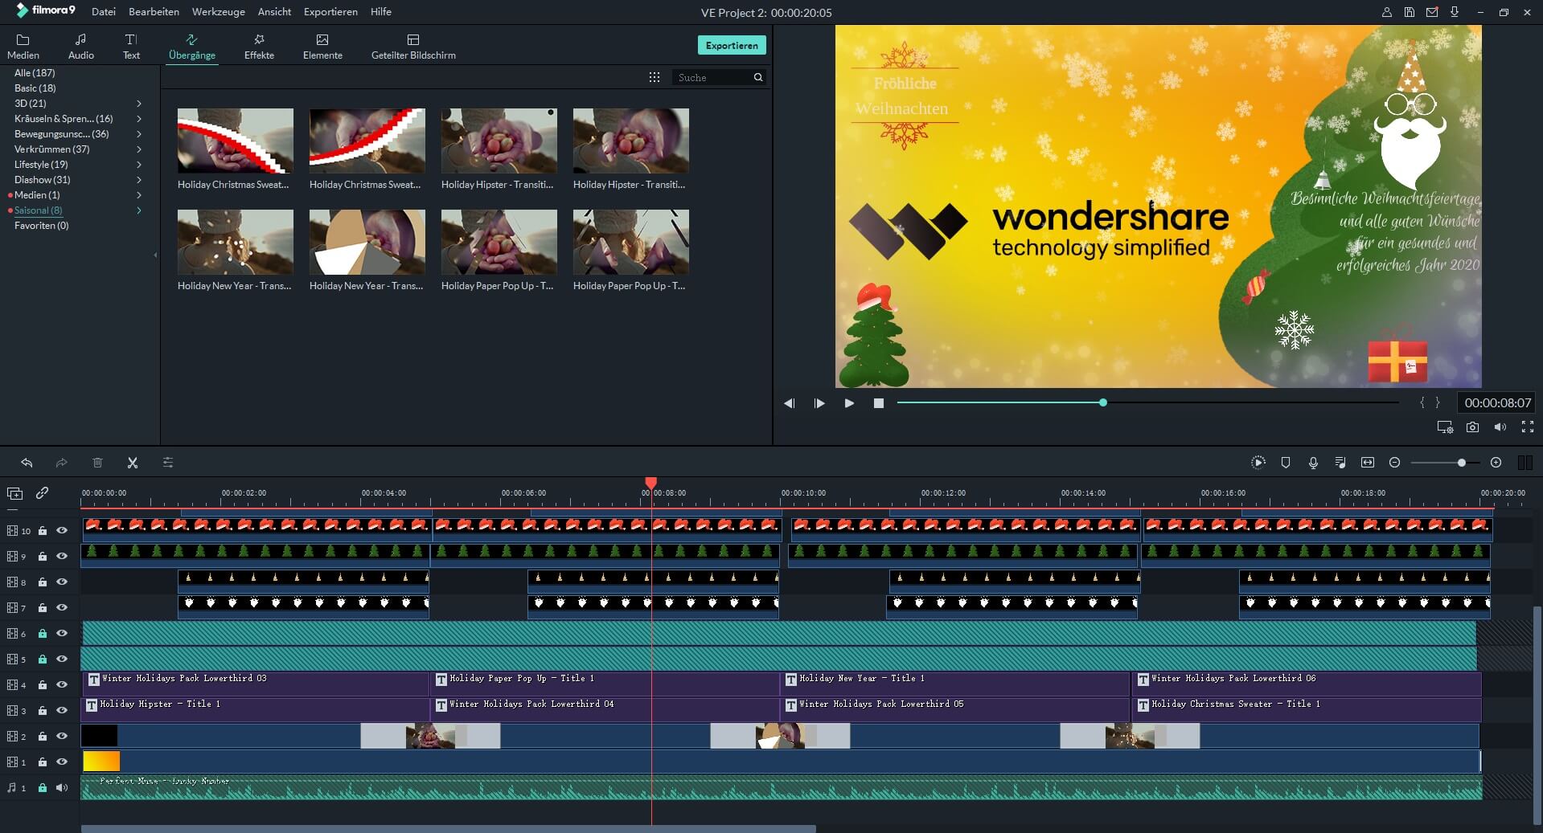Viewport: 1543px width, 833px height.
Task: Expand Verkrümmen (37) category
Action: tap(139, 149)
